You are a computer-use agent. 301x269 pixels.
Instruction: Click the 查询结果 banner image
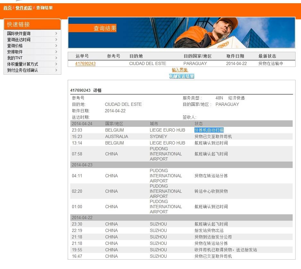tap(182, 32)
